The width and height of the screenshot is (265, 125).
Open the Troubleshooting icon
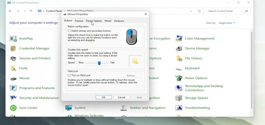(x=179, y=108)
